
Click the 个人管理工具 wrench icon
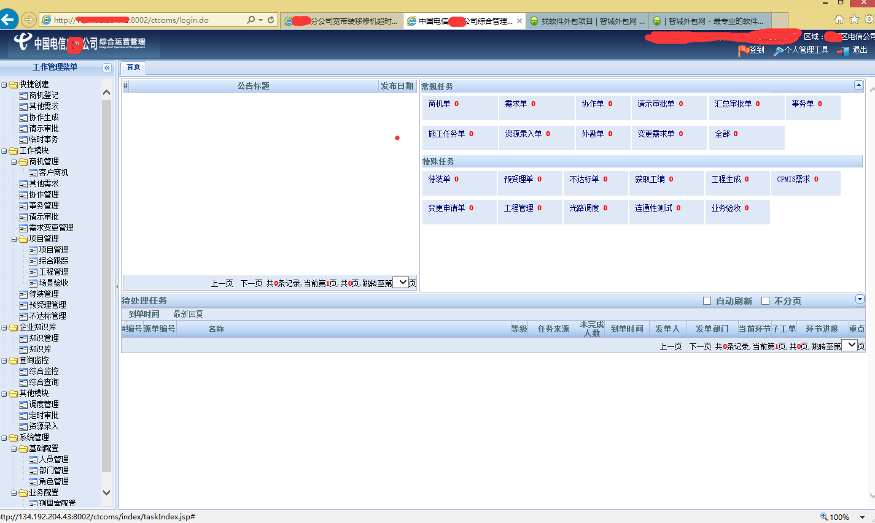[779, 51]
